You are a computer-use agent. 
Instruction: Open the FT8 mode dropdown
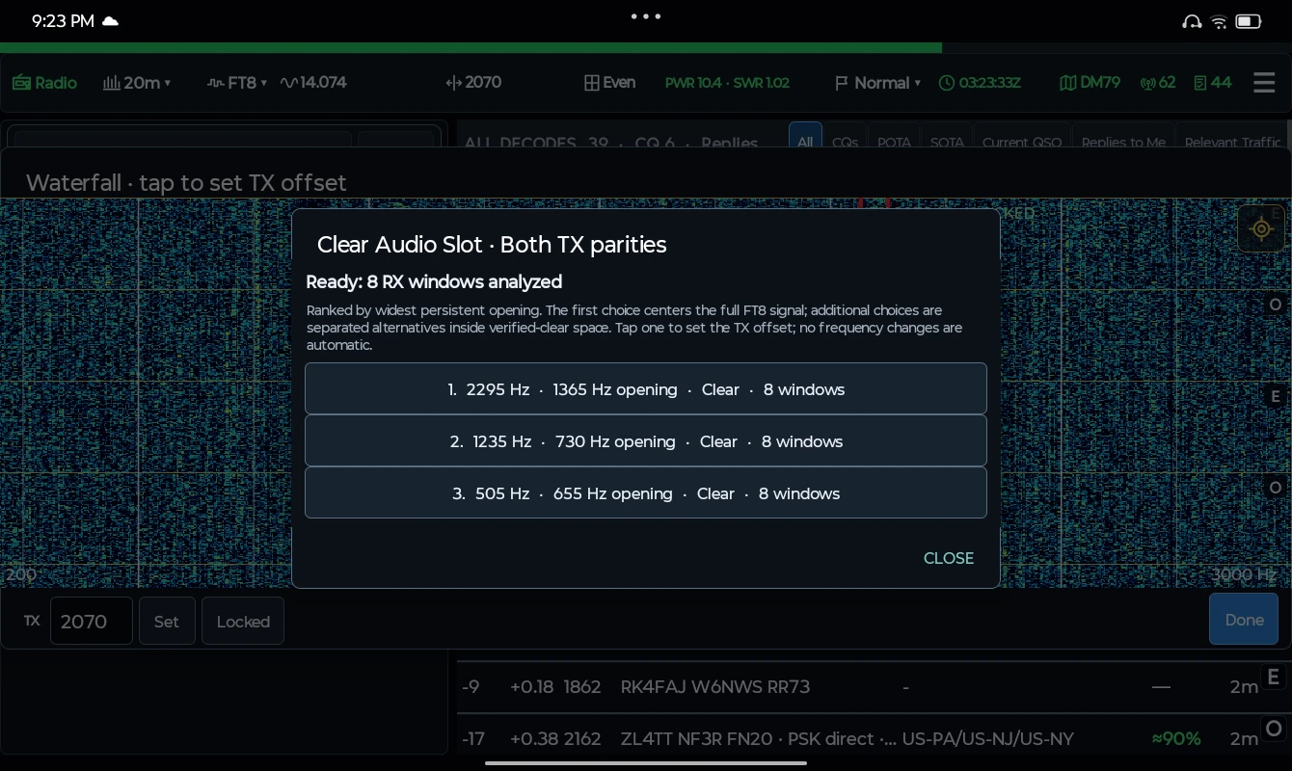[236, 83]
